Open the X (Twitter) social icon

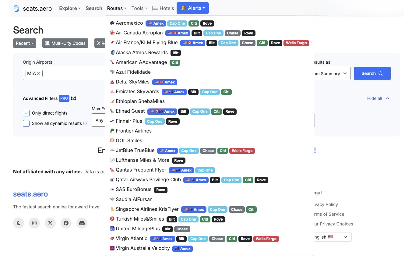50,223
